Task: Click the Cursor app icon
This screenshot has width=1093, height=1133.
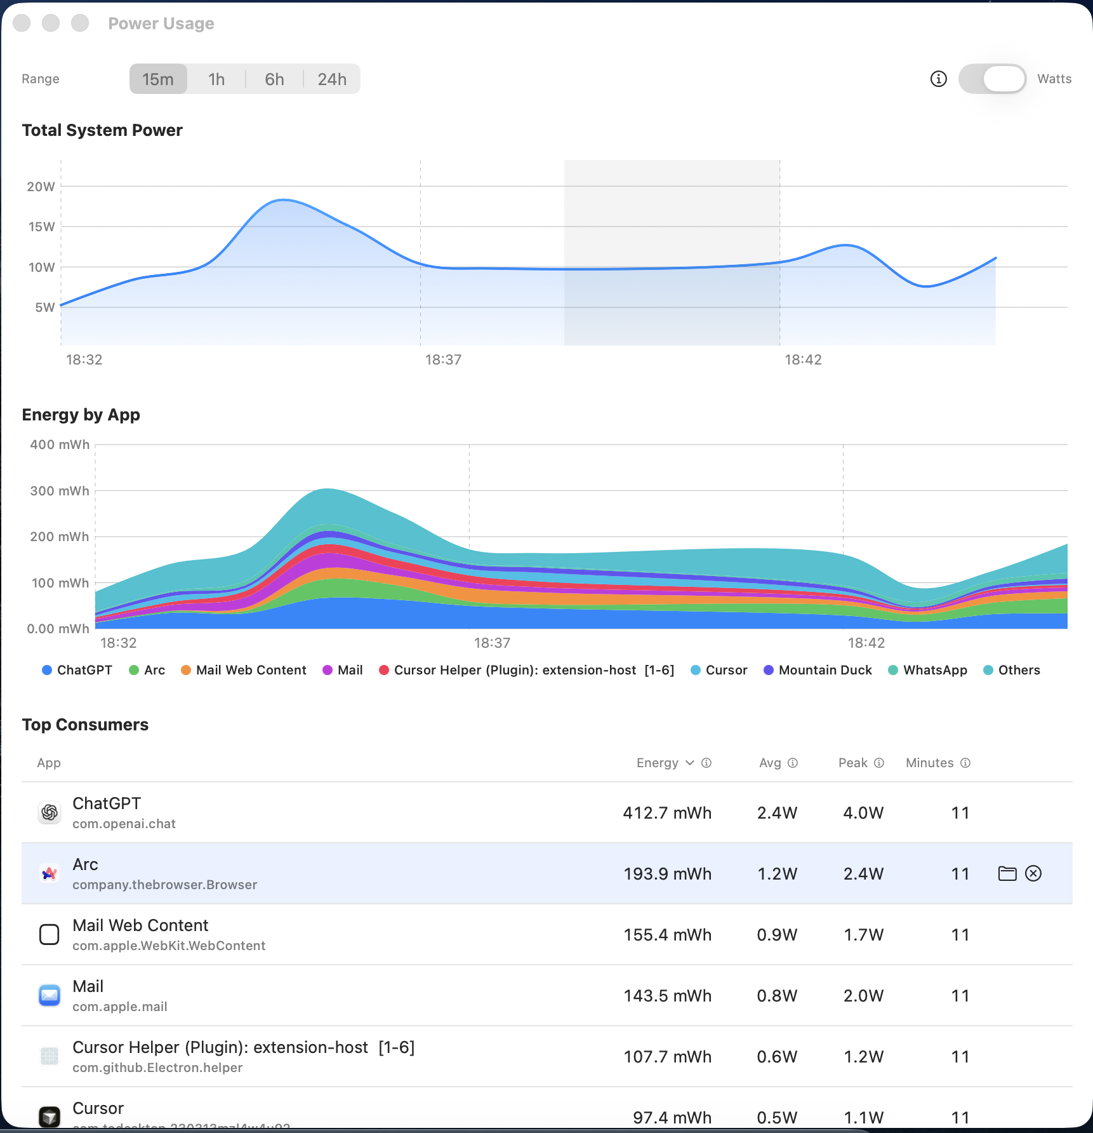Action: (x=49, y=1116)
